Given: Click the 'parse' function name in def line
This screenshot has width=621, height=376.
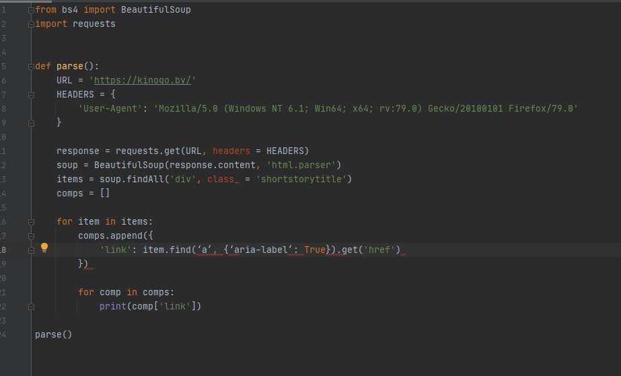Looking at the screenshot, I should pos(70,66).
